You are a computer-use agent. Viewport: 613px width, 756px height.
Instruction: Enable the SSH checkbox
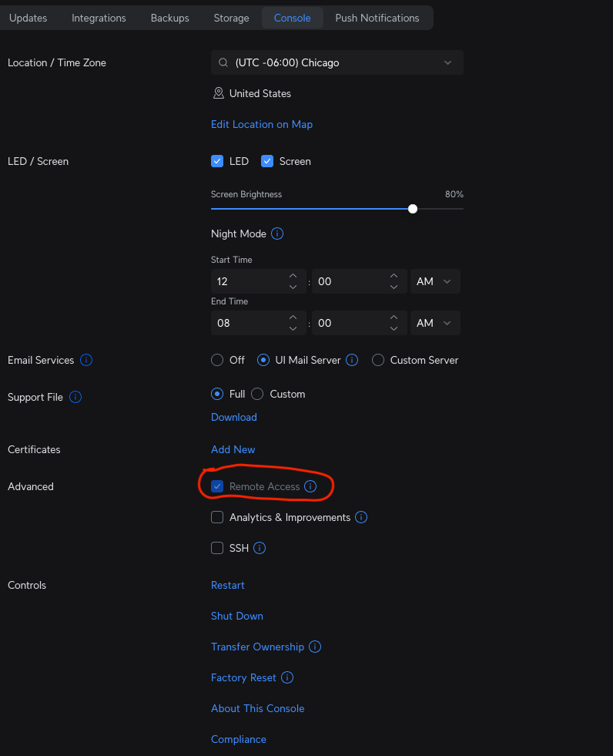click(x=217, y=548)
